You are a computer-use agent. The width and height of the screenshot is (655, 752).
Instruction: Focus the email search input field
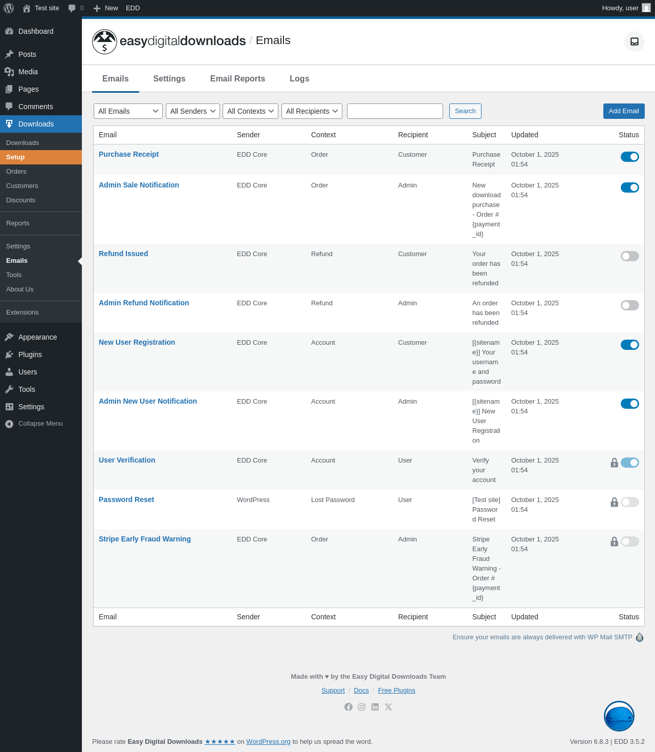pyautogui.click(x=395, y=111)
